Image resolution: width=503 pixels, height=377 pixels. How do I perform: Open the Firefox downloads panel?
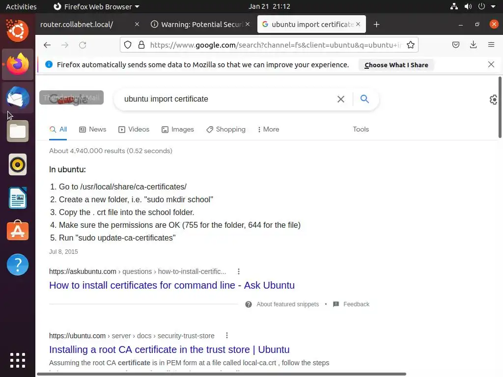coord(473,45)
